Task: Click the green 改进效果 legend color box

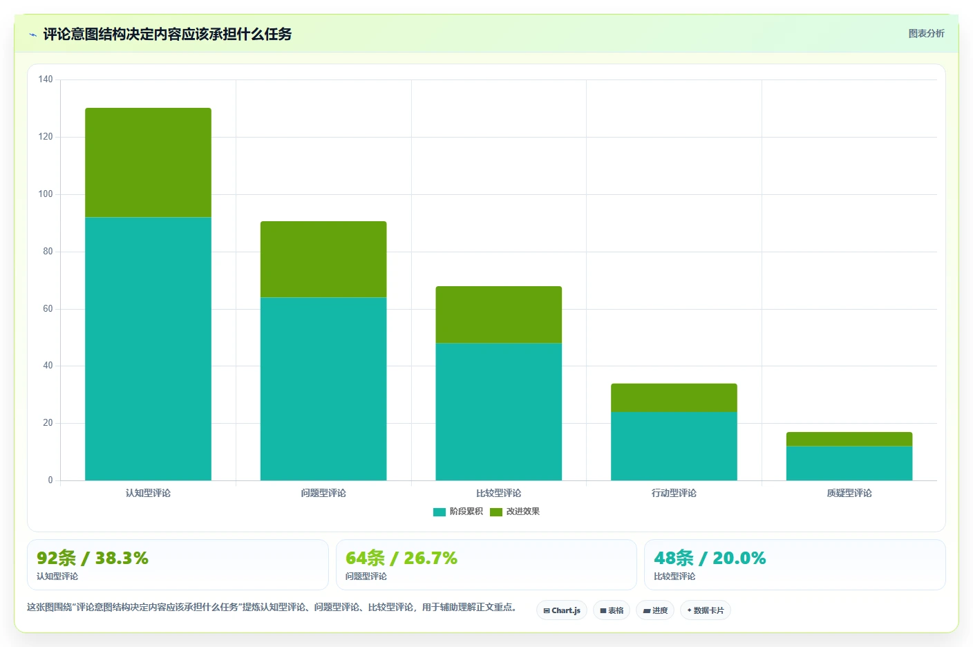Action: click(x=496, y=512)
